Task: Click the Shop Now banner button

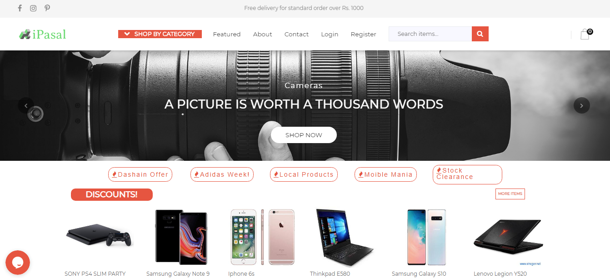Action: (304, 135)
